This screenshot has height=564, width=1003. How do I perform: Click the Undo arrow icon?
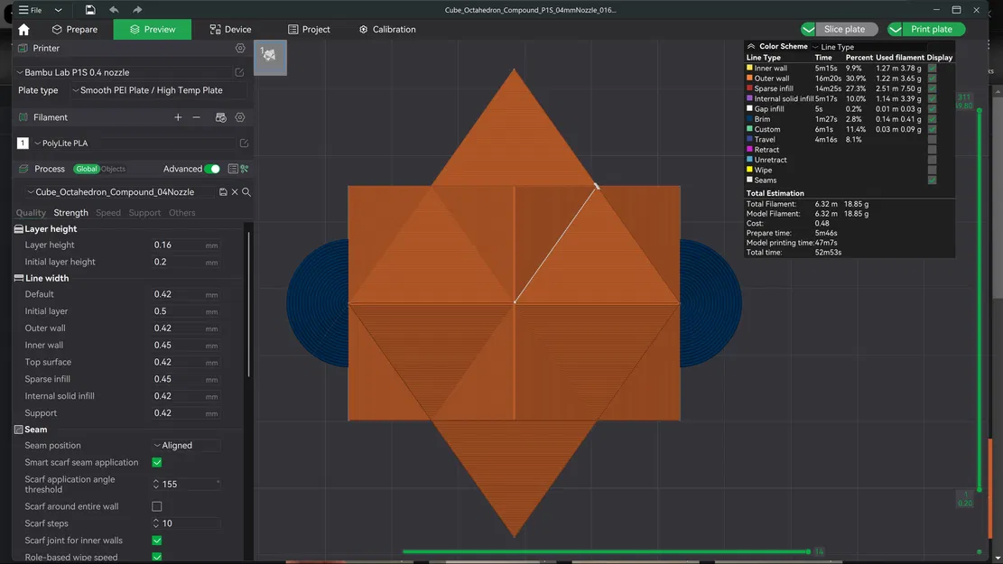(x=114, y=9)
